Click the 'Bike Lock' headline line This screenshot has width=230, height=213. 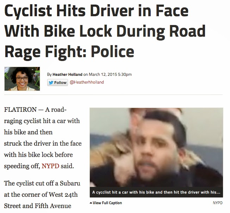[x=105, y=31]
